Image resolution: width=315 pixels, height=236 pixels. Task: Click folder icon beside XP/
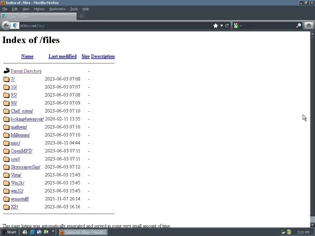click(6, 207)
